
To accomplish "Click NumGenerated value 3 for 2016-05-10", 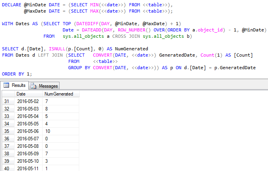I will pyautogui.click(x=61, y=161).
